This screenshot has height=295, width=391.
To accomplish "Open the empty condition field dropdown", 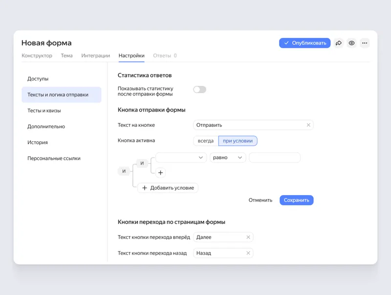I will click(x=181, y=157).
